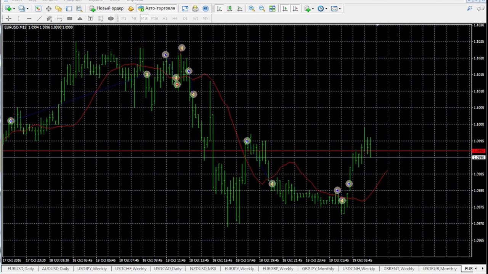Open the Navigator panel icon
Viewport: 488px width, 274px height.
click(x=58, y=8)
